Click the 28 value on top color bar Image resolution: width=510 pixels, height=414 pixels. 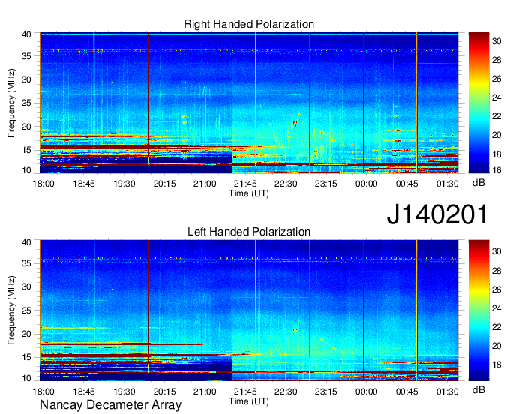click(497, 60)
